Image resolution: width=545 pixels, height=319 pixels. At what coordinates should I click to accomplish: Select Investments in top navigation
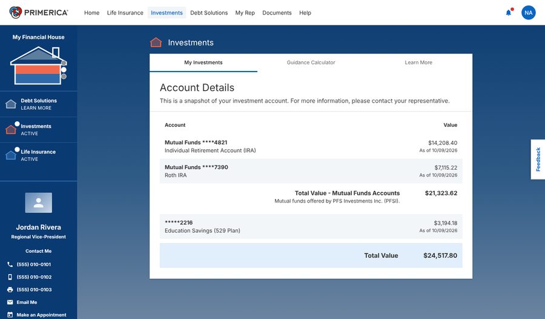pos(167,13)
